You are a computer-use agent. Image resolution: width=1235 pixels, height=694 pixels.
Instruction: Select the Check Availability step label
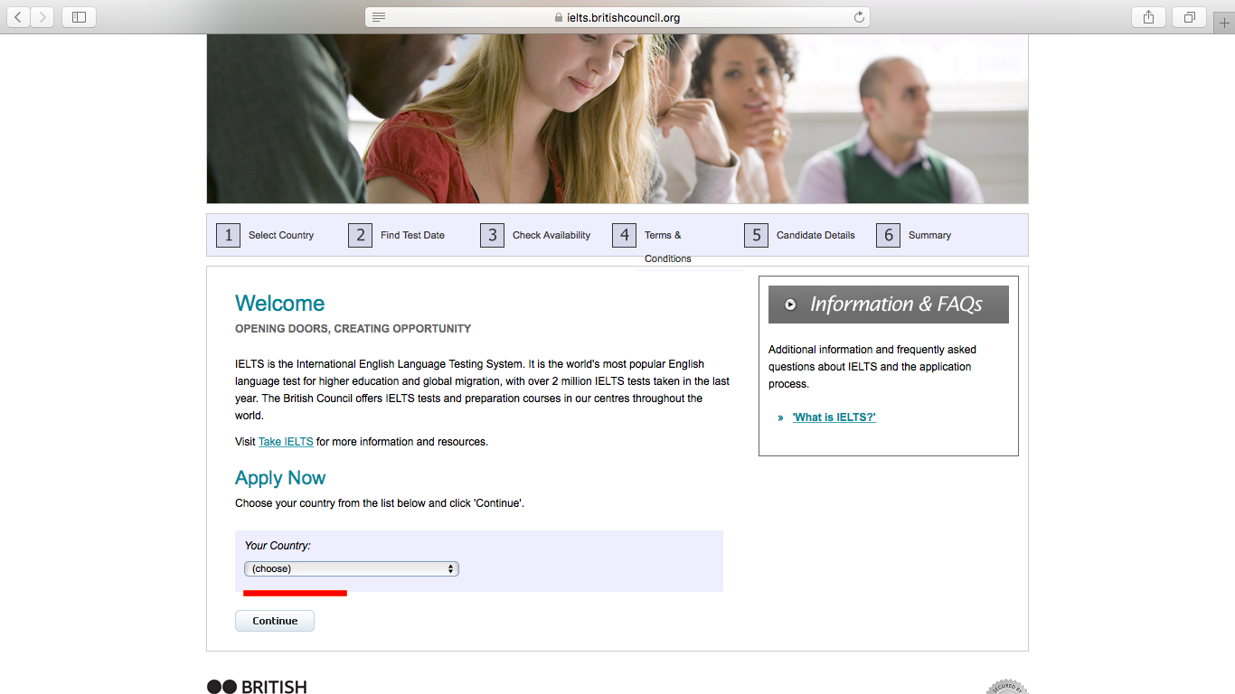(552, 235)
